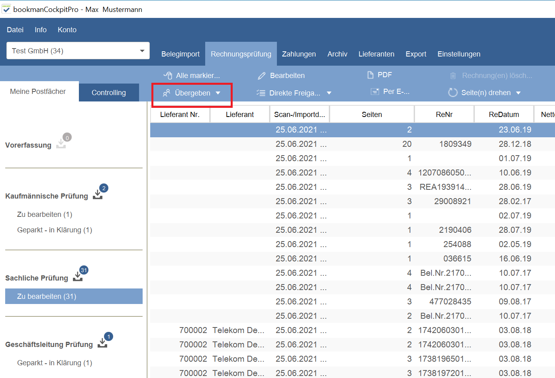
Task: Click the Alle markieren button label
Action: pos(198,76)
